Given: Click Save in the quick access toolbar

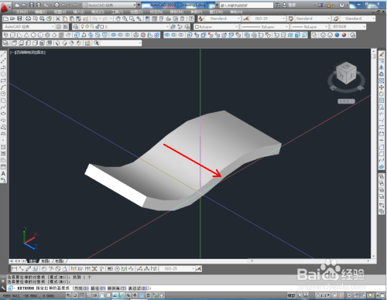Looking at the screenshot, I should tap(31, 5).
